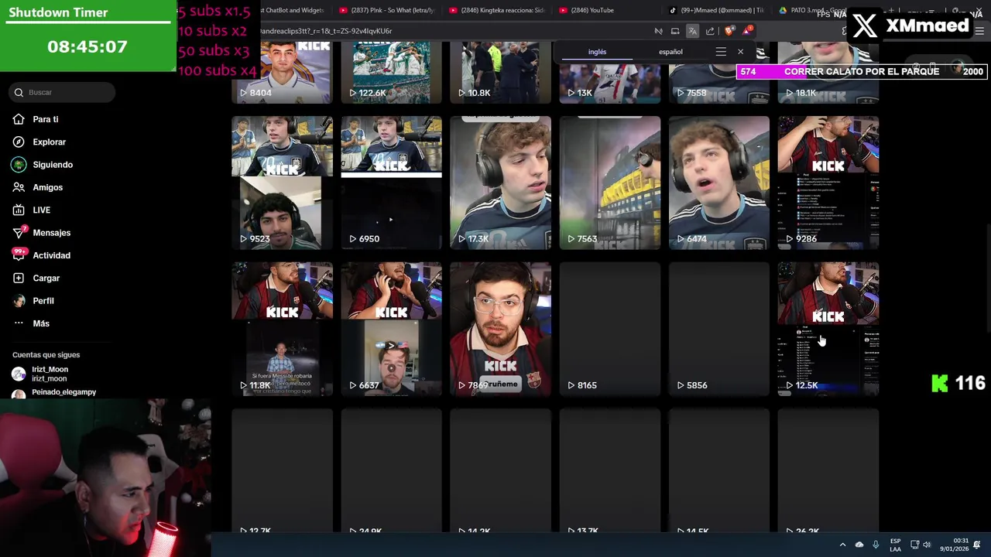
Task: Click the bruñeme KICK video thumbnail
Action: (500, 329)
